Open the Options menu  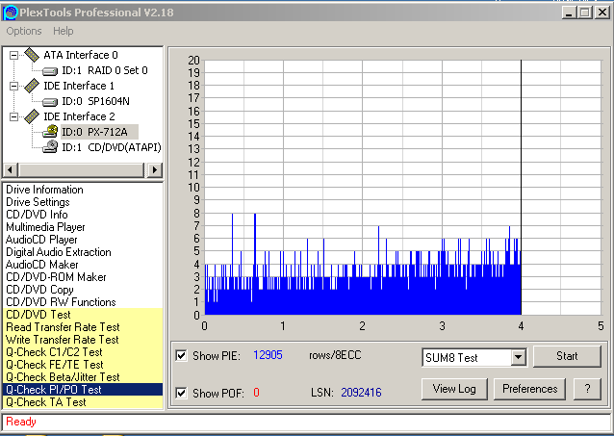[x=25, y=31]
